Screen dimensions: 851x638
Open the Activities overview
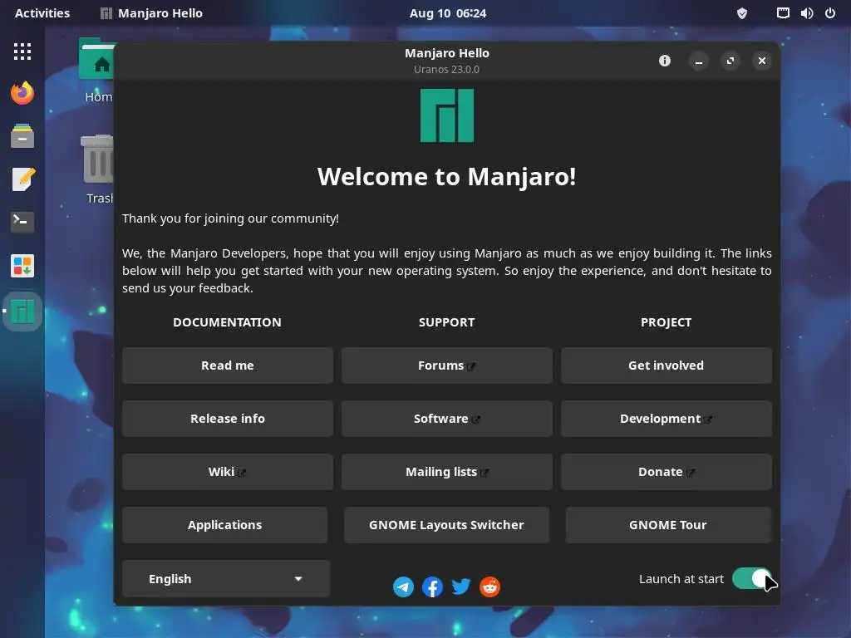tap(42, 13)
